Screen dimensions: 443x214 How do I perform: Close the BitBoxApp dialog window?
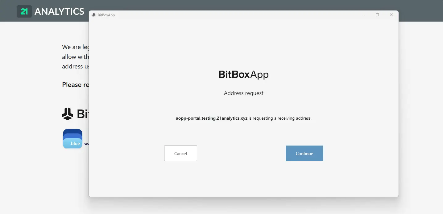tap(391, 14)
